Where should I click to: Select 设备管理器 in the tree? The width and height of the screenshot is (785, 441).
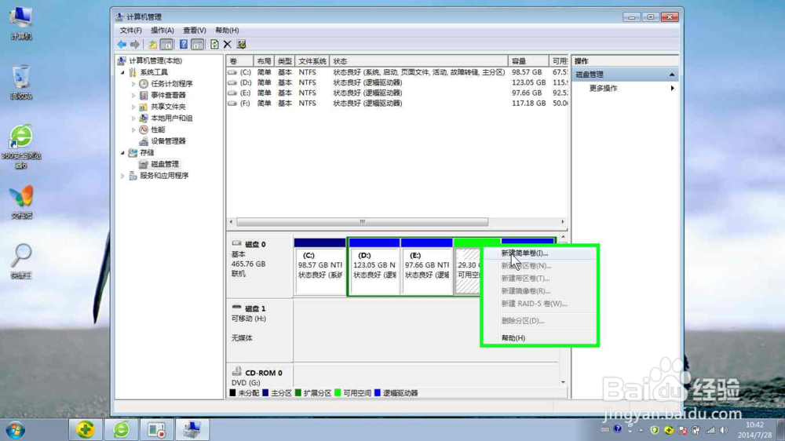[168, 141]
